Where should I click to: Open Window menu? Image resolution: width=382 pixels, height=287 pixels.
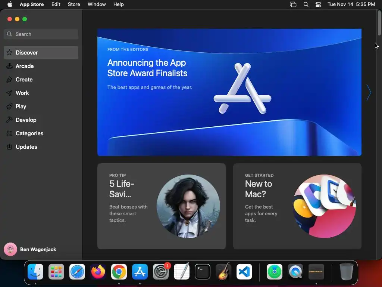(x=97, y=4)
